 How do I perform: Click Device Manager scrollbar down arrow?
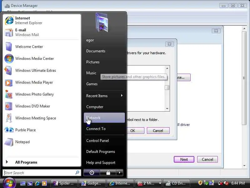tap(244, 165)
